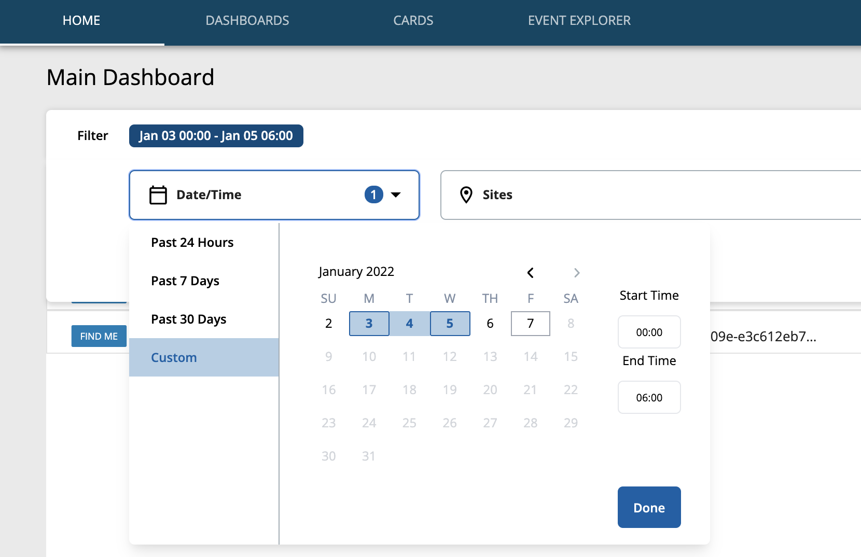Select Past 7 Days preset
Screen dimensions: 861x557
(204, 281)
